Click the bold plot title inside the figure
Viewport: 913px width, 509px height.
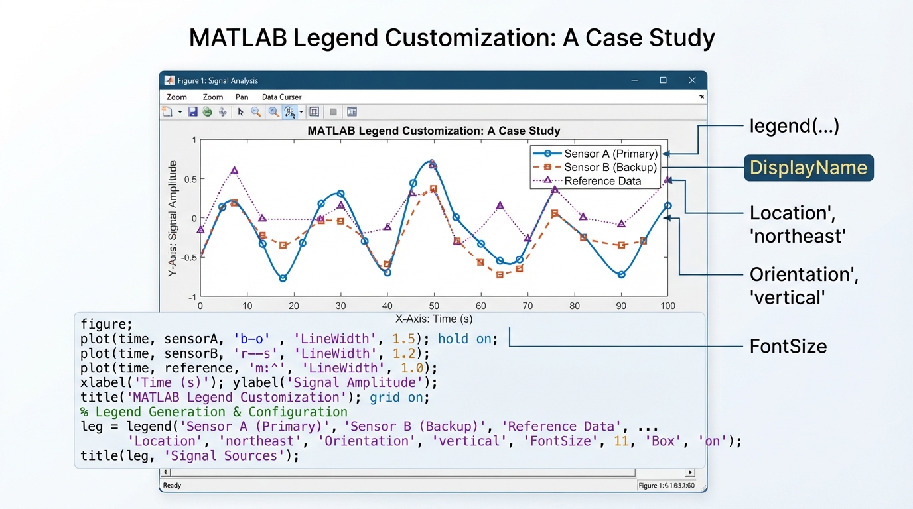point(434,131)
